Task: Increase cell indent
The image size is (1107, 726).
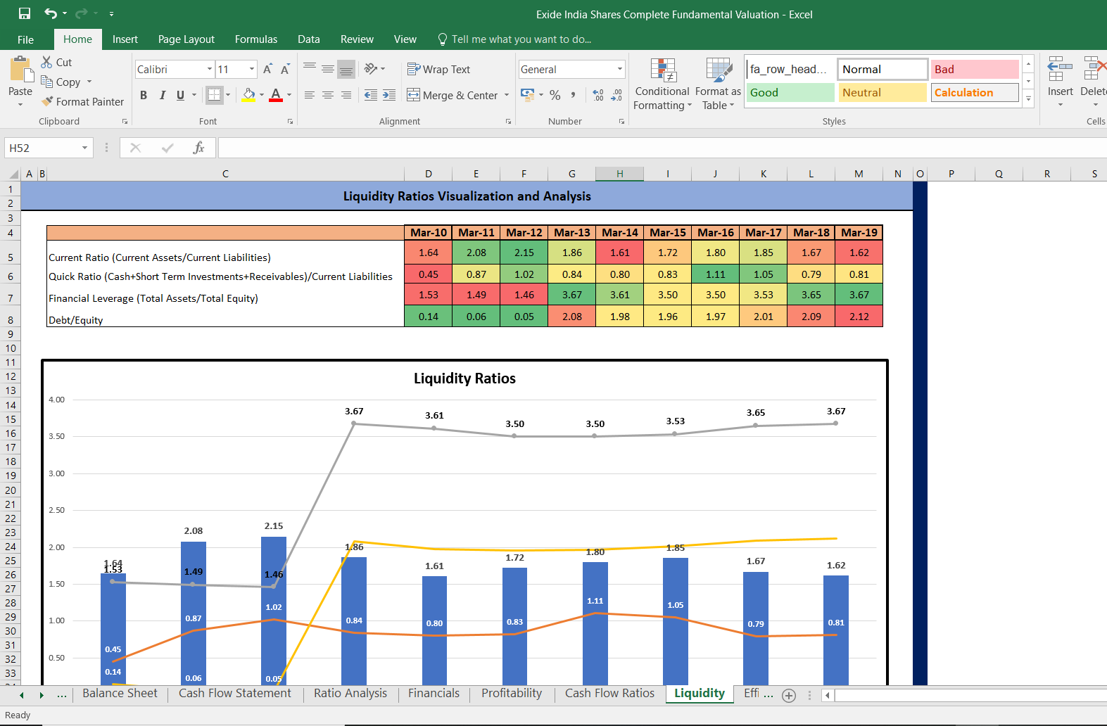Action: coord(389,95)
